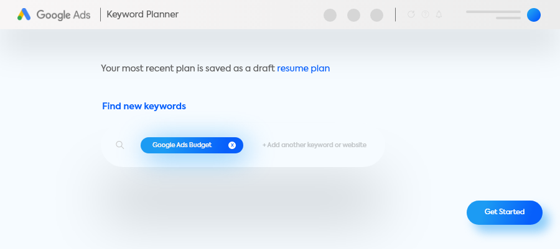The image size is (560, 249).
Task: Open notifications bell icon
Action: click(x=439, y=14)
